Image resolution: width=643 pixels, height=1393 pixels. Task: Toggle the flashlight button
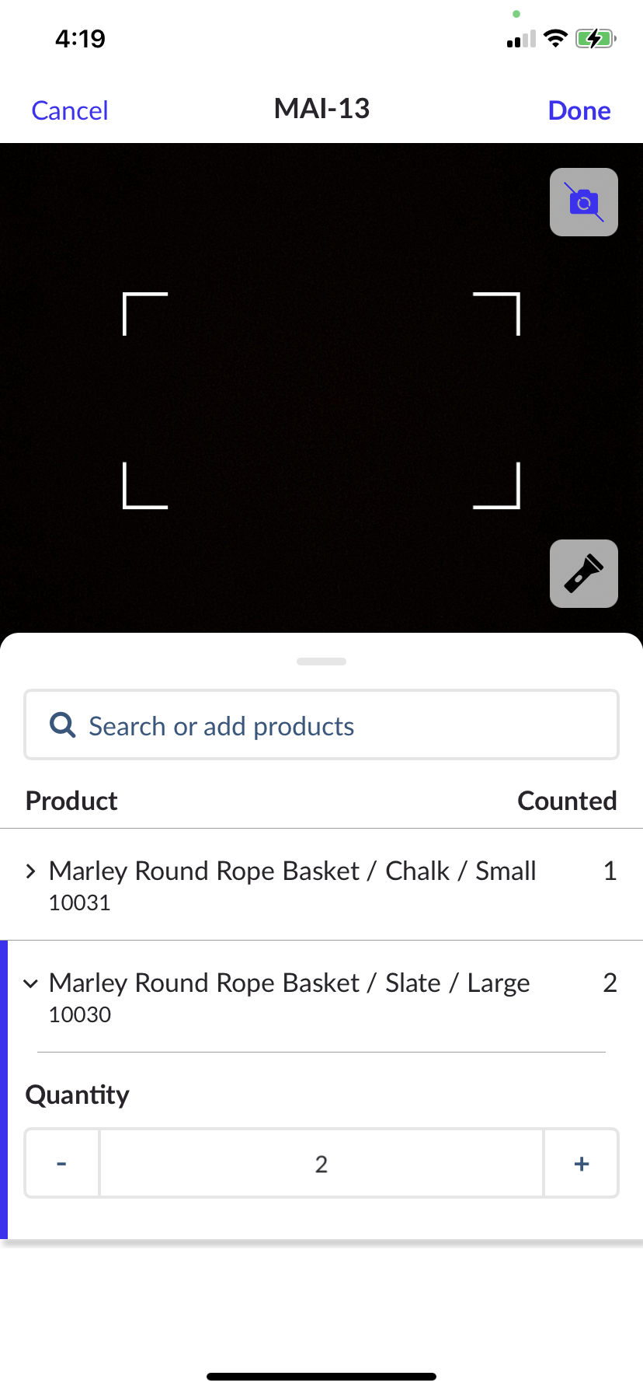(x=583, y=574)
